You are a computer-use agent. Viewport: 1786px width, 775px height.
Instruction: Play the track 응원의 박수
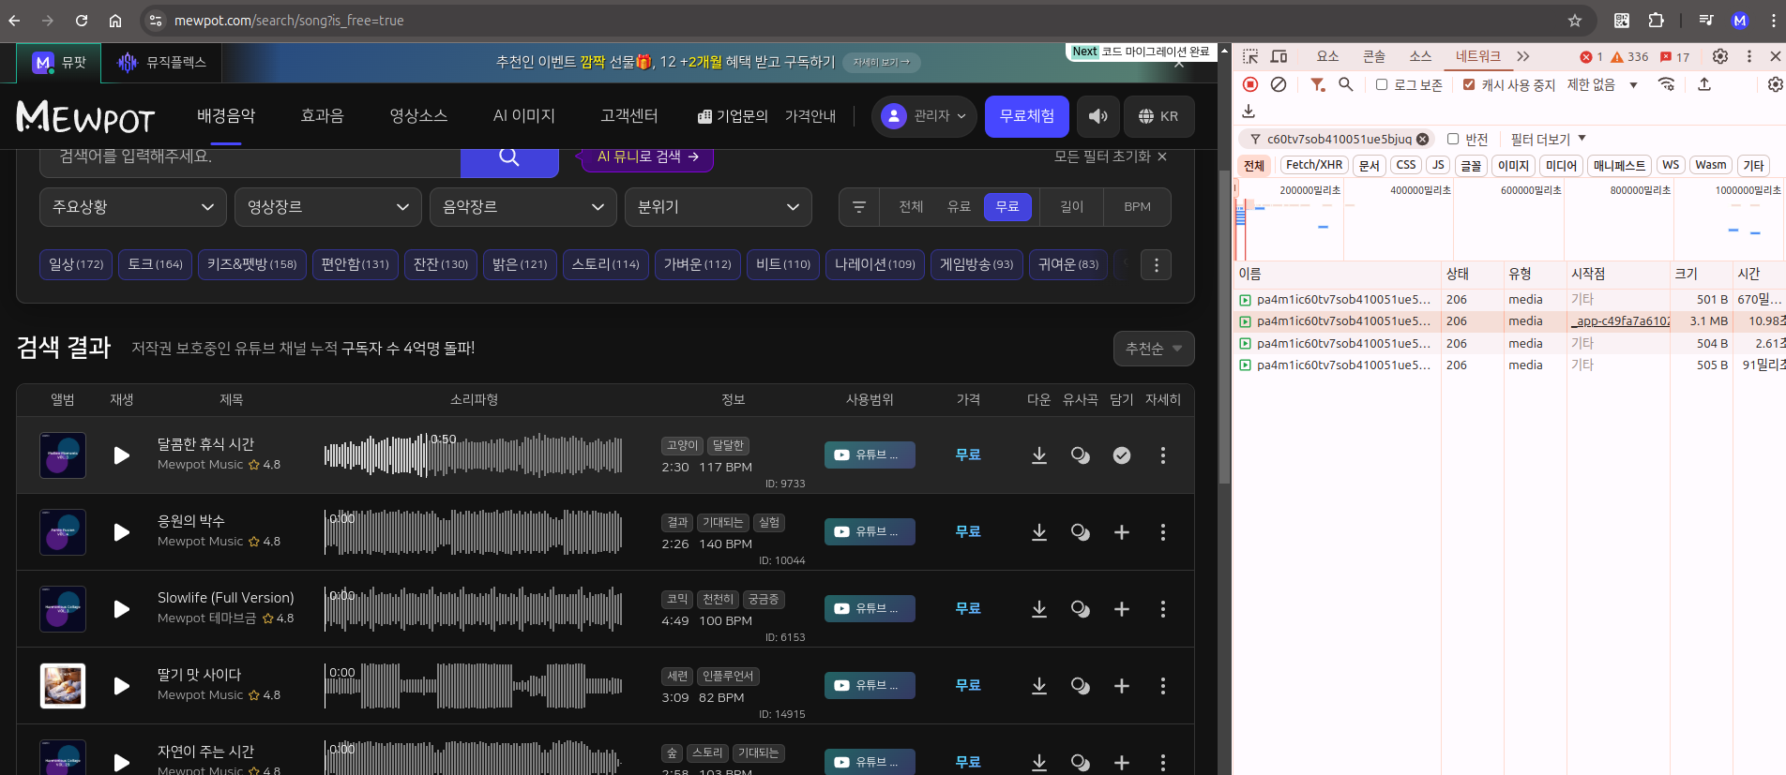coord(121,532)
